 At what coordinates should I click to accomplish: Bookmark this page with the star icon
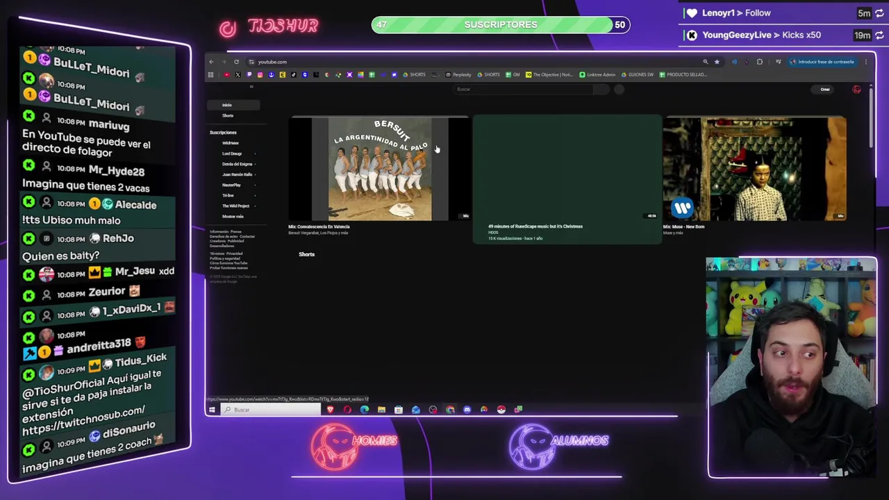click(717, 62)
